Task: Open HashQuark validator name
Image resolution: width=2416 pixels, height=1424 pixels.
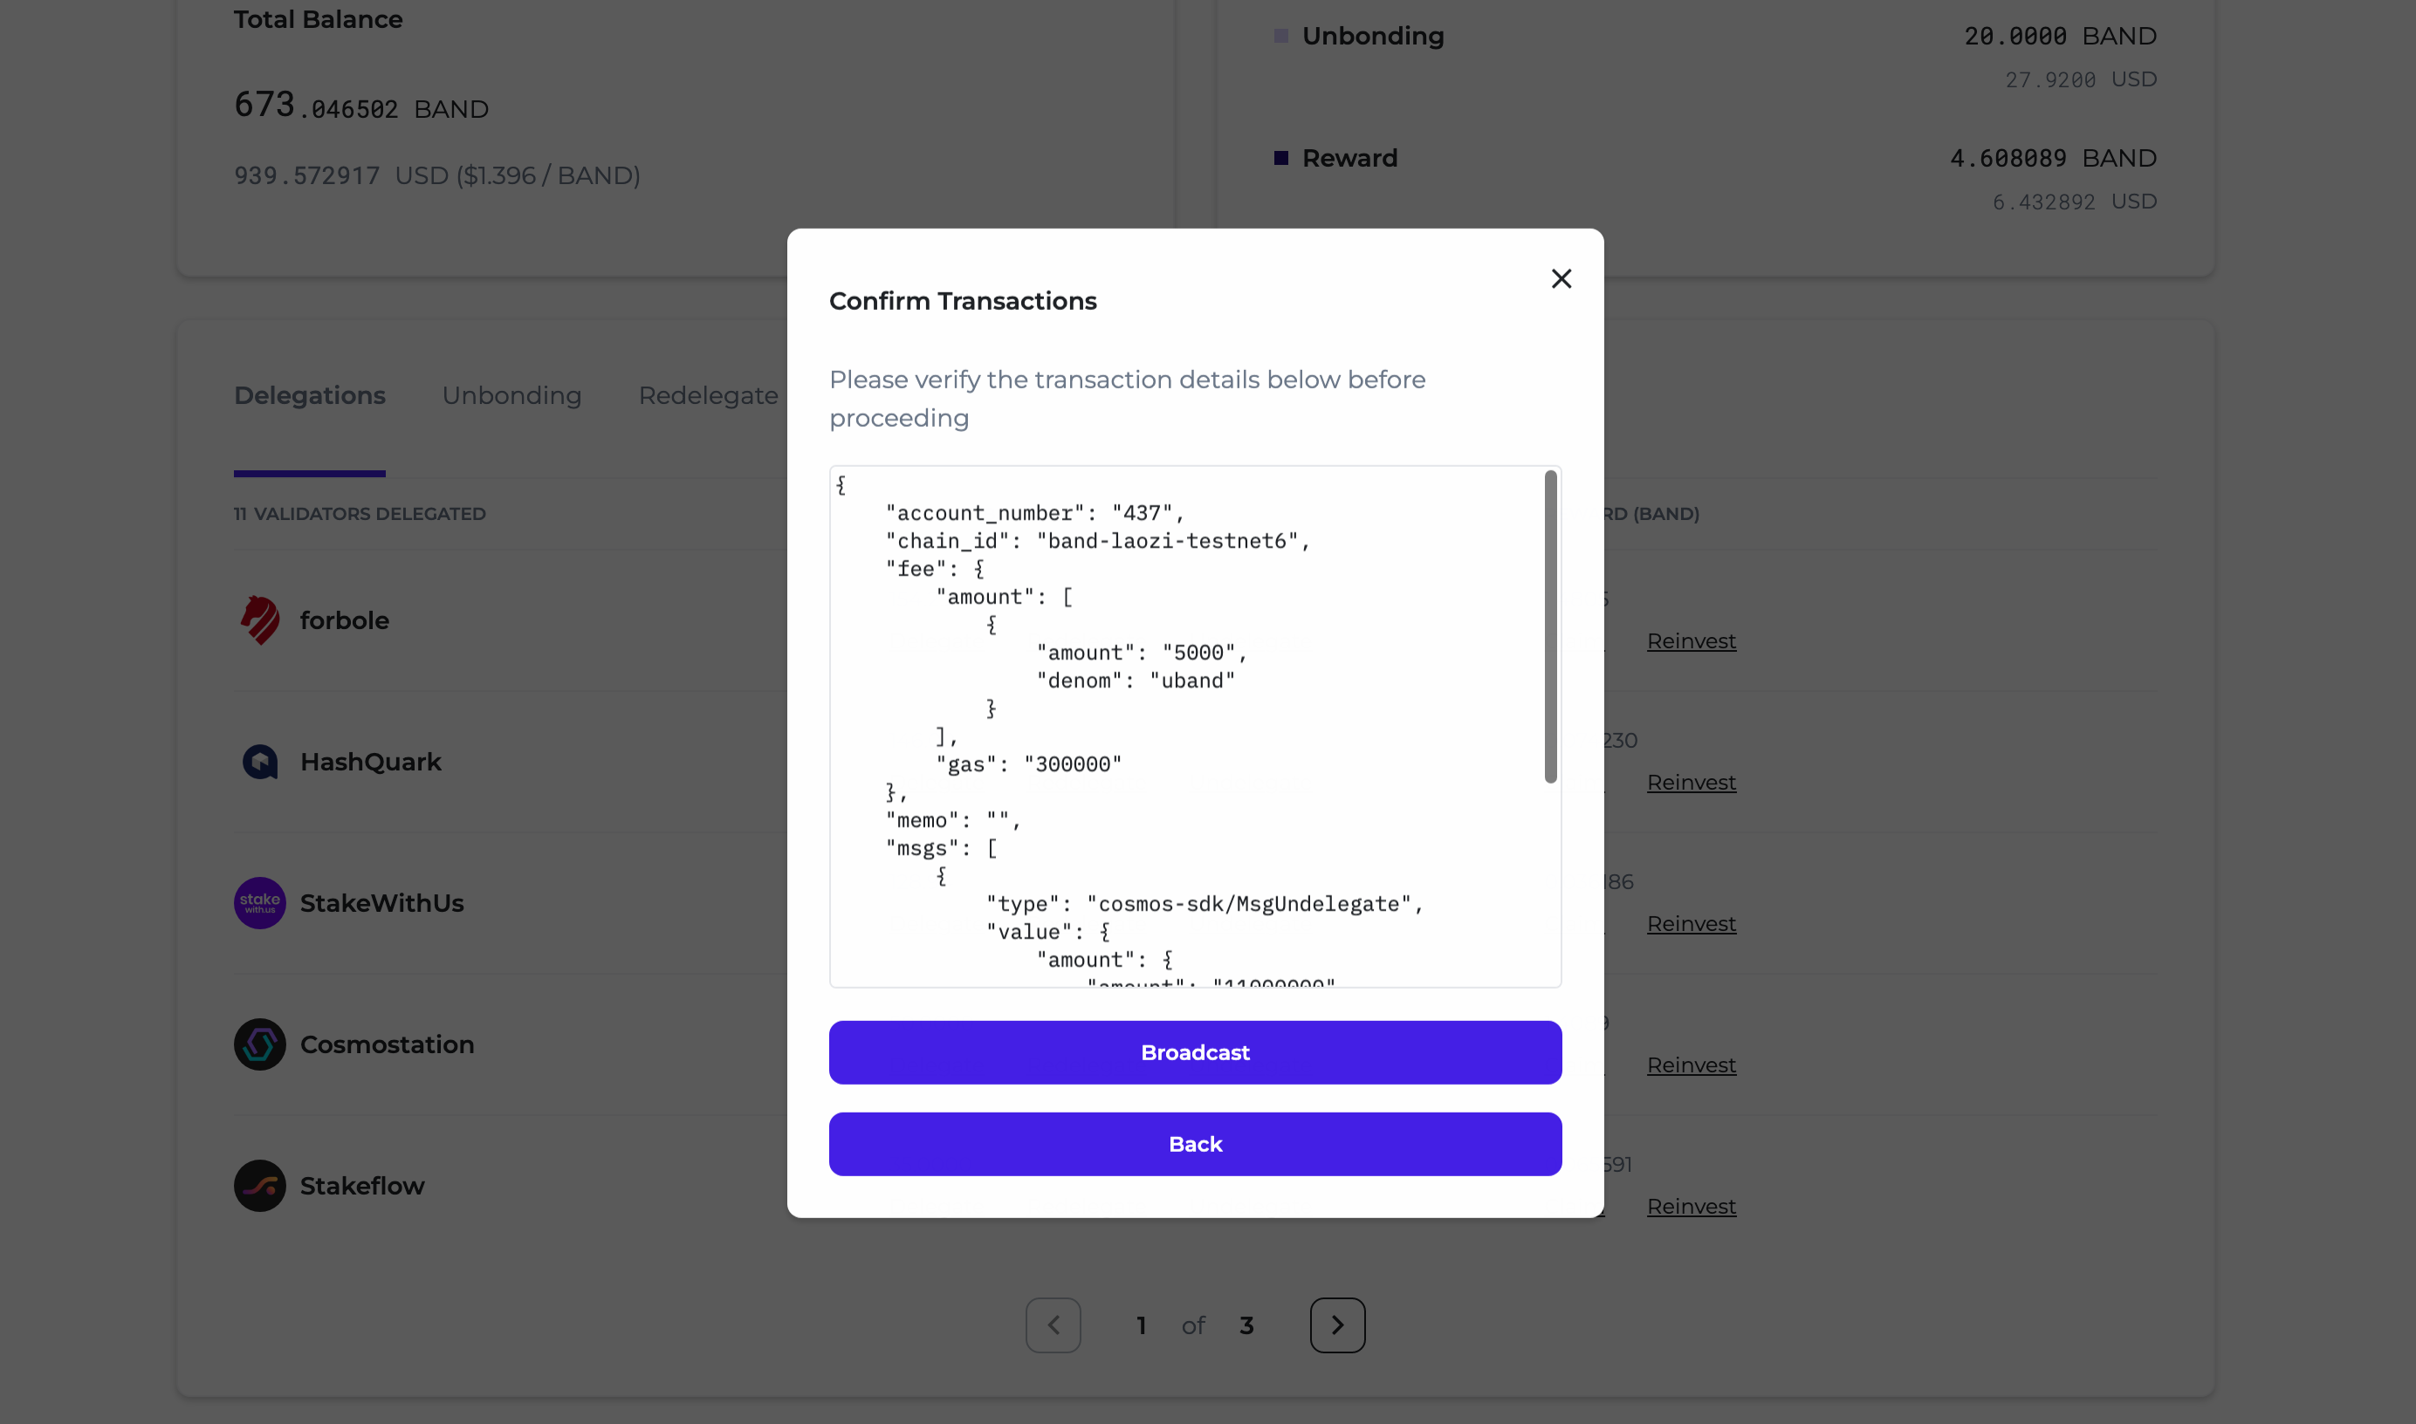Action: [370, 762]
